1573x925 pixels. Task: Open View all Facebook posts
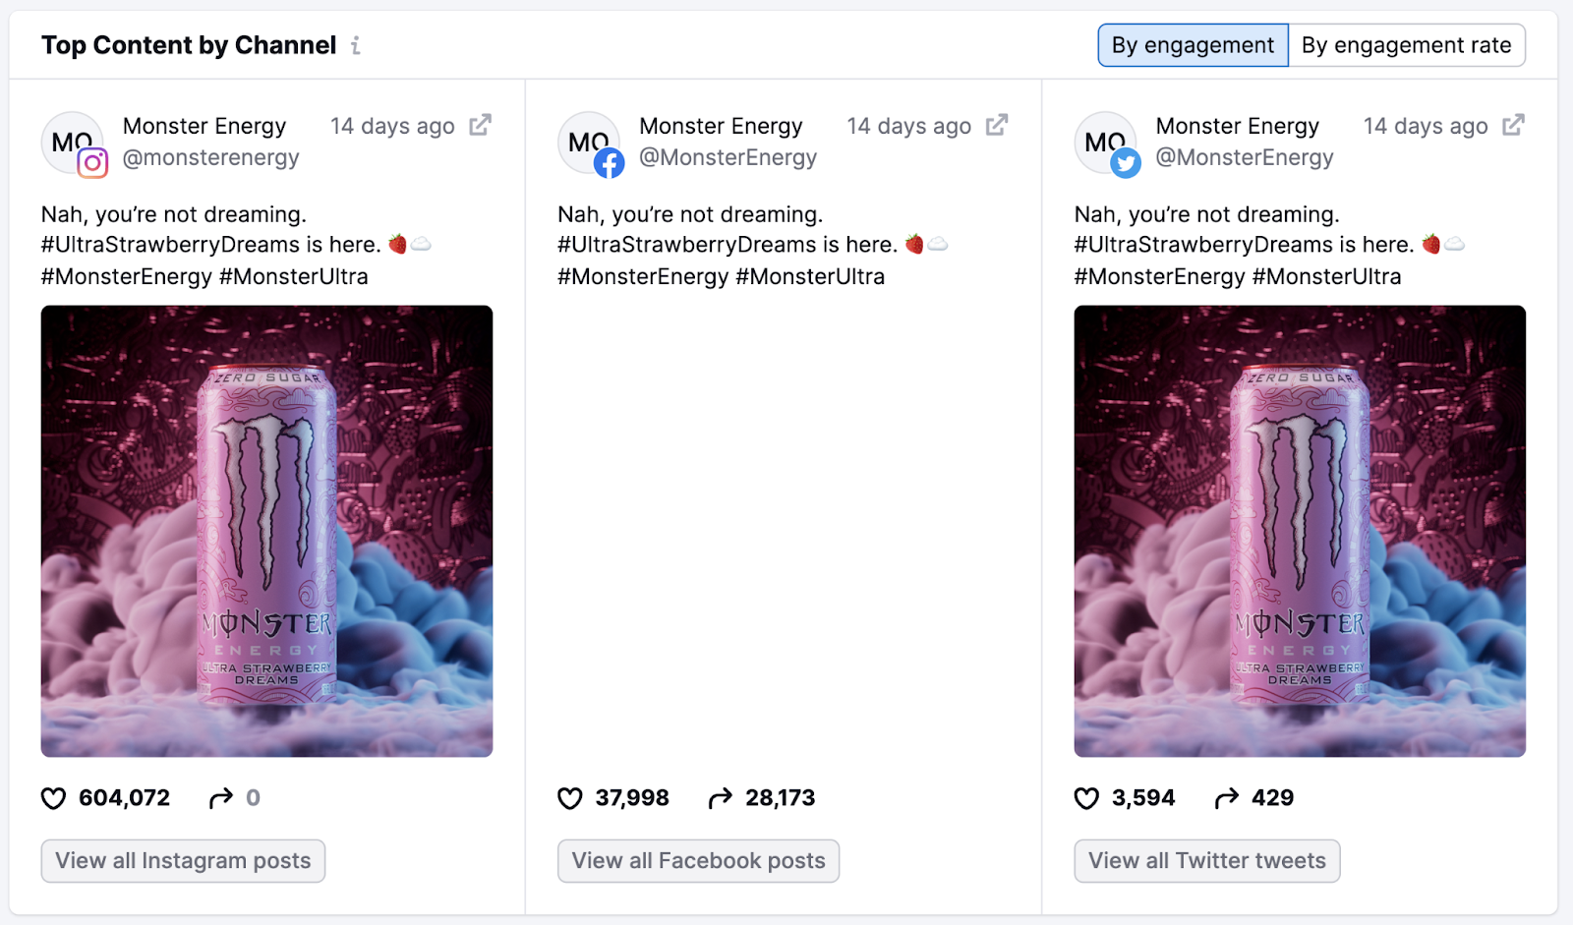[x=698, y=860]
